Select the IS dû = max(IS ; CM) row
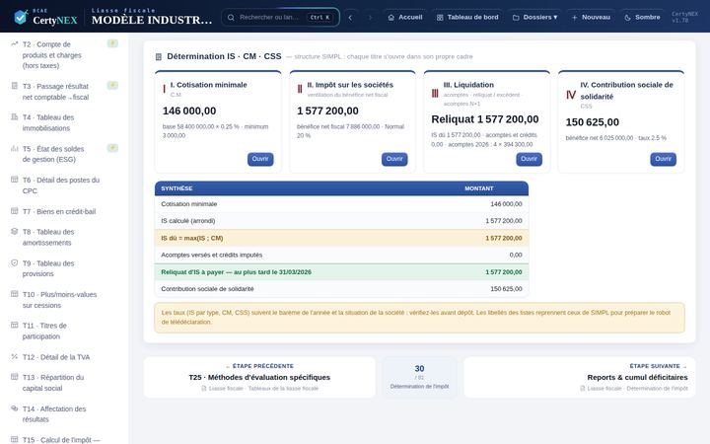This screenshot has width=710, height=444. tap(341, 238)
